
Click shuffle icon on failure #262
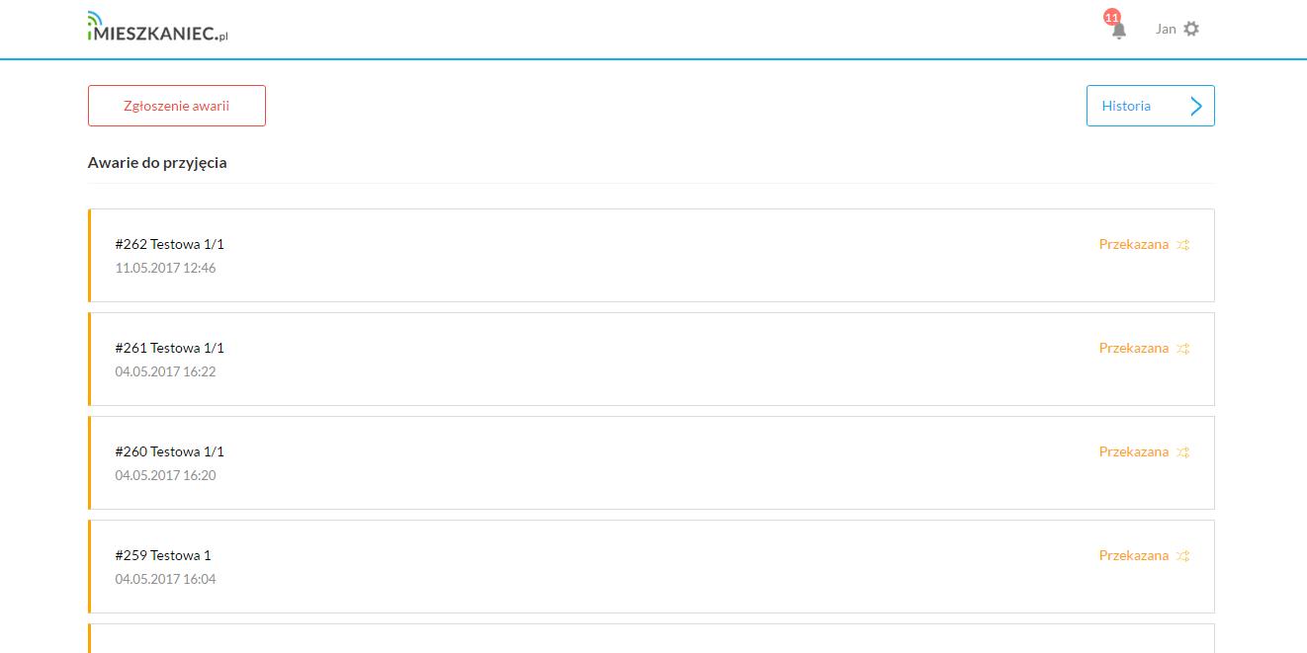[x=1183, y=245]
